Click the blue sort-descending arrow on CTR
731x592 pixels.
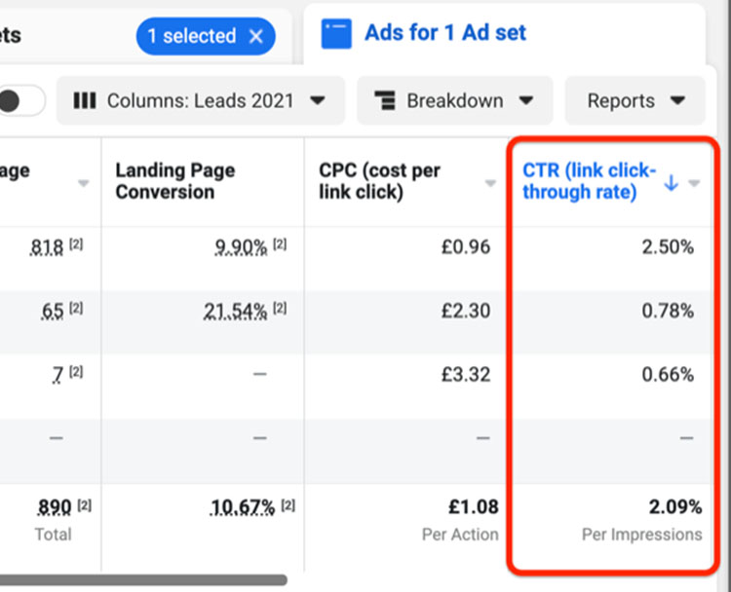pos(671,183)
